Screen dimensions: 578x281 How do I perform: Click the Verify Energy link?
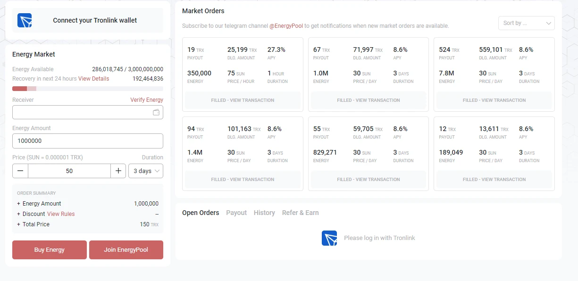(147, 100)
